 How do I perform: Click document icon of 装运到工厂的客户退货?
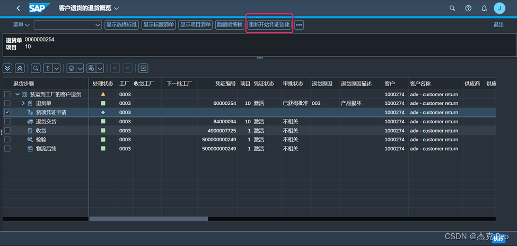coord(24,94)
